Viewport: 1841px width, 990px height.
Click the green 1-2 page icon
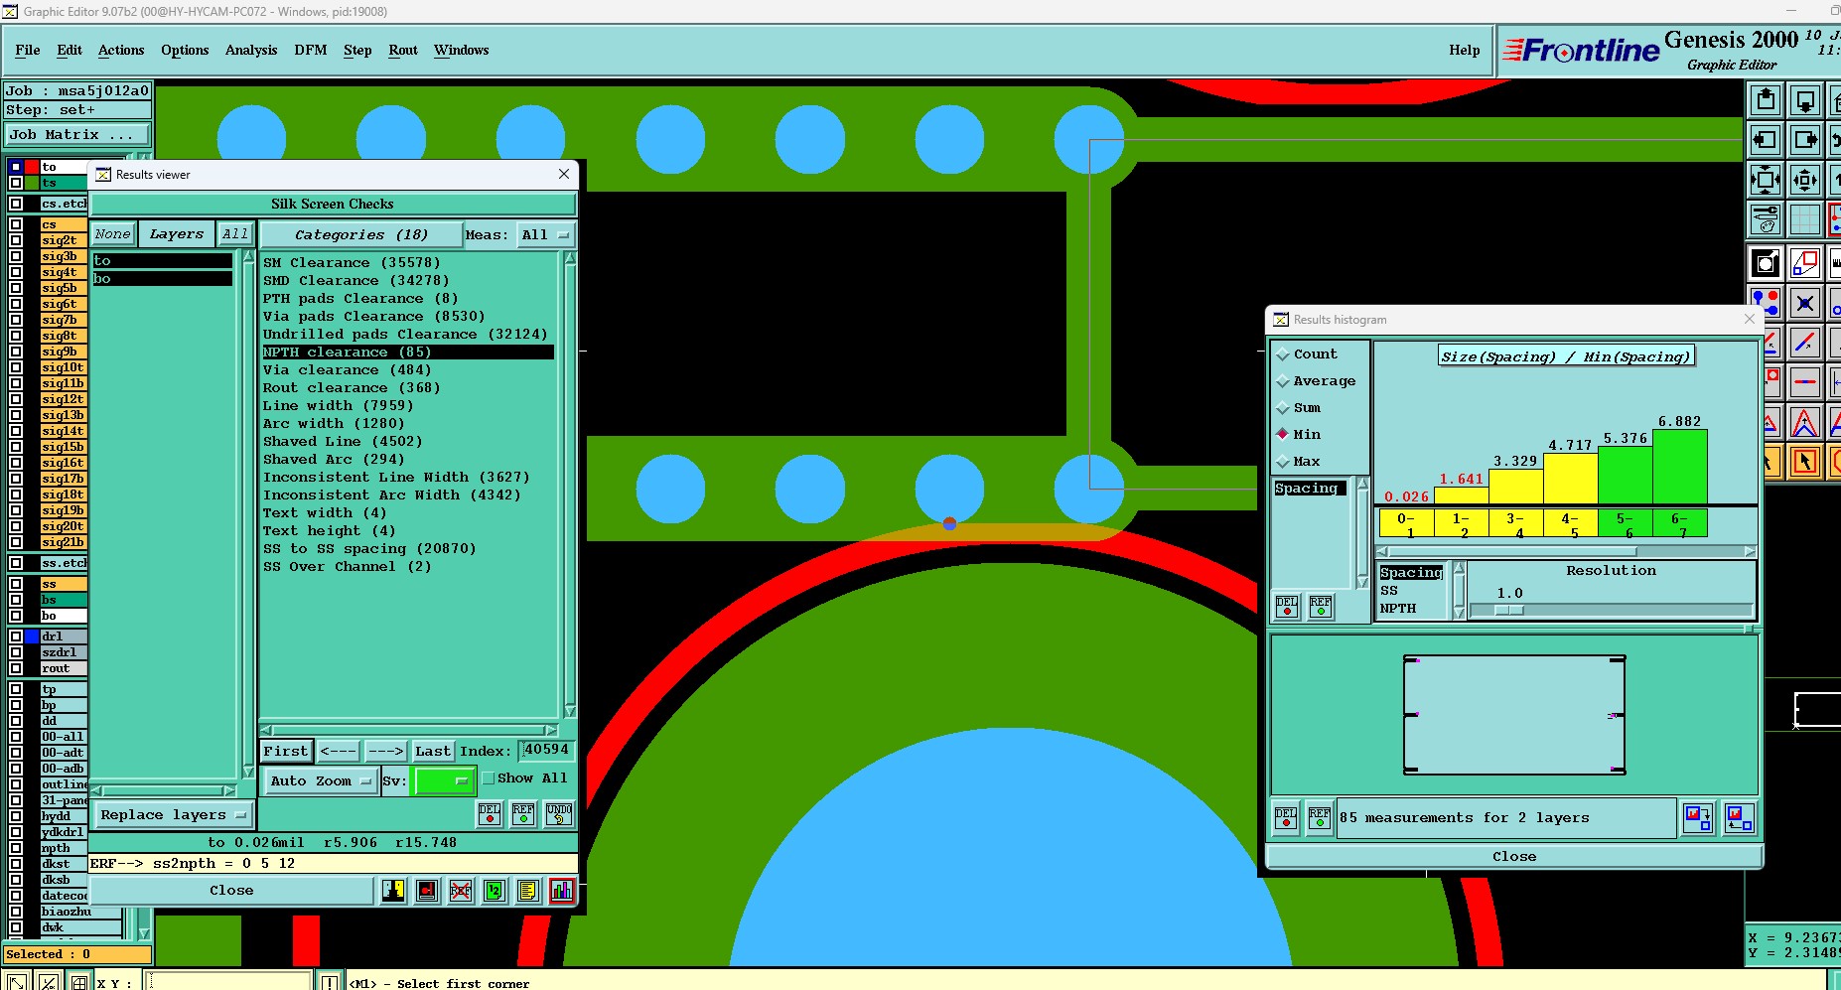[x=495, y=891]
